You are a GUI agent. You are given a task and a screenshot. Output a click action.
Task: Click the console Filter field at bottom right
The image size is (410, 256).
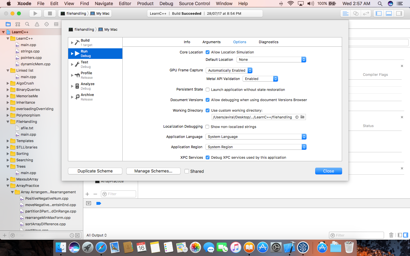[x=357, y=235]
